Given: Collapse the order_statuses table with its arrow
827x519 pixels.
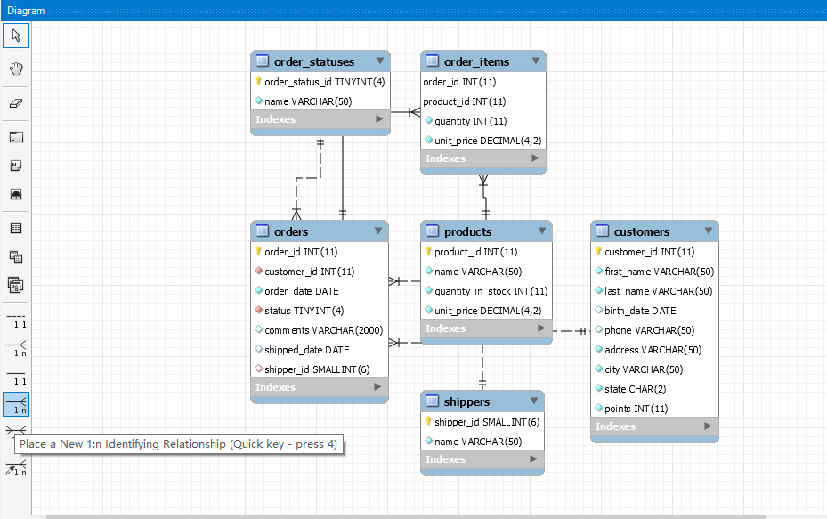Looking at the screenshot, I should tap(380, 61).
